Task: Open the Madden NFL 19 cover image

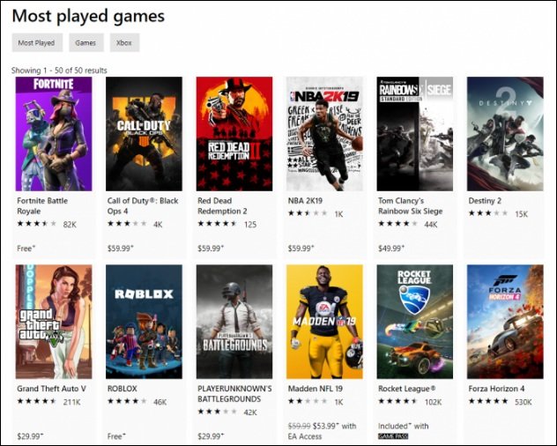Action: [x=324, y=322]
